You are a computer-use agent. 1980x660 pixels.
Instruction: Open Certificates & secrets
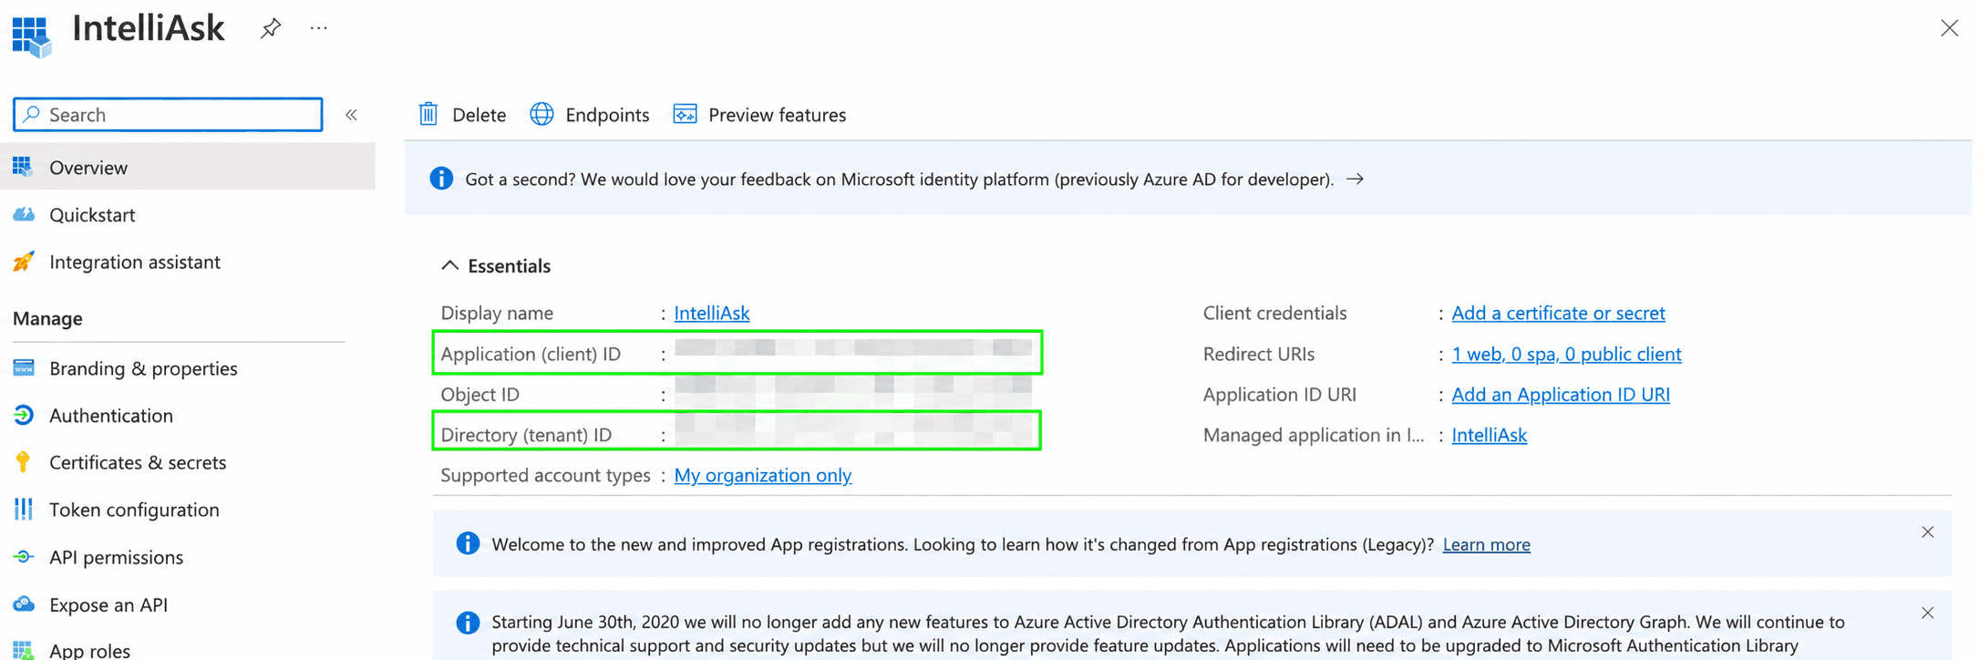pyautogui.click(x=138, y=462)
